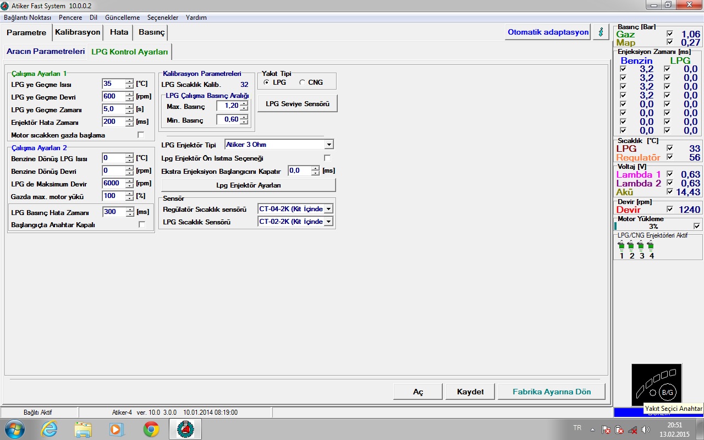Open the Regülatör Sıcaklık sensörü dropdown

pos(328,209)
